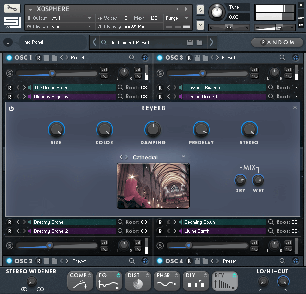Click the OSC 4 blue plus icon
Viewport: 306px width, 294px height.
point(296,261)
